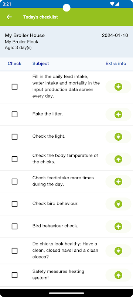Mark body temperature of chicks as done
Viewport: 133px width, 297px height.
(14, 159)
